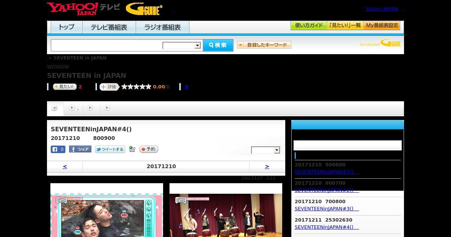Open the 使い方ガイド button
Screen dimensions: 451x237
(309, 26)
